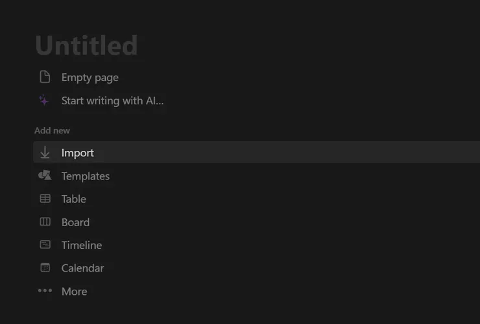Click the three-dots More icon

point(45,291)
